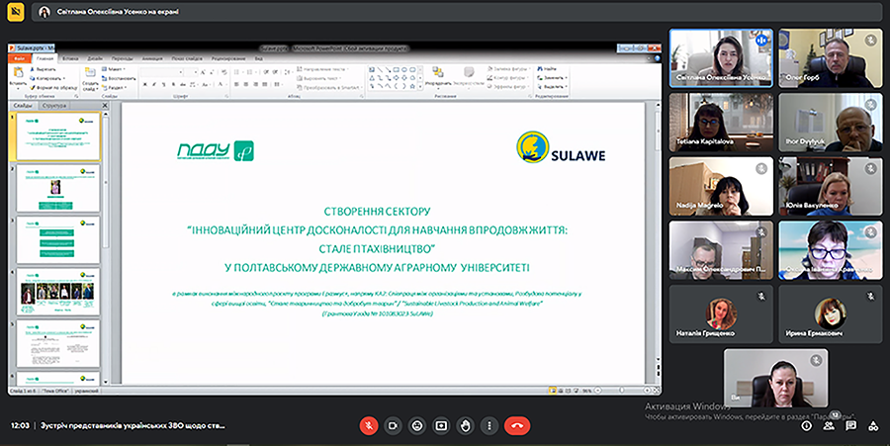The height and width of the screenshot is (446, 890).
Task: Unmute the microphone in Google Meet
Action: (369, 425)
